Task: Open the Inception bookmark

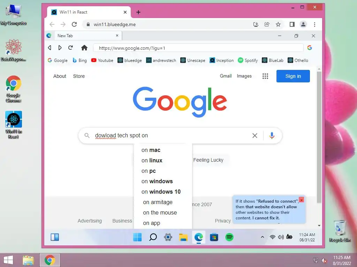Action: [x=221, y=60]
